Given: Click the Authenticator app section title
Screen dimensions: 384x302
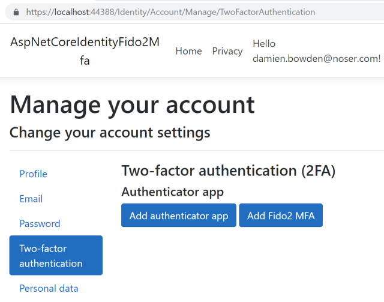Looking at the screenshot, I should (172, 192).
